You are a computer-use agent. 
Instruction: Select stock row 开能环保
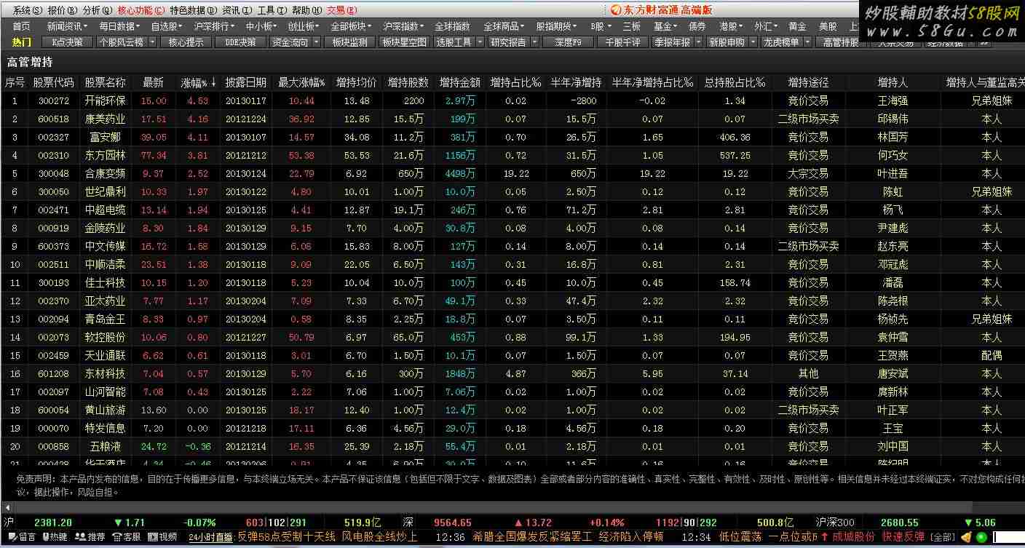(512, 100)
